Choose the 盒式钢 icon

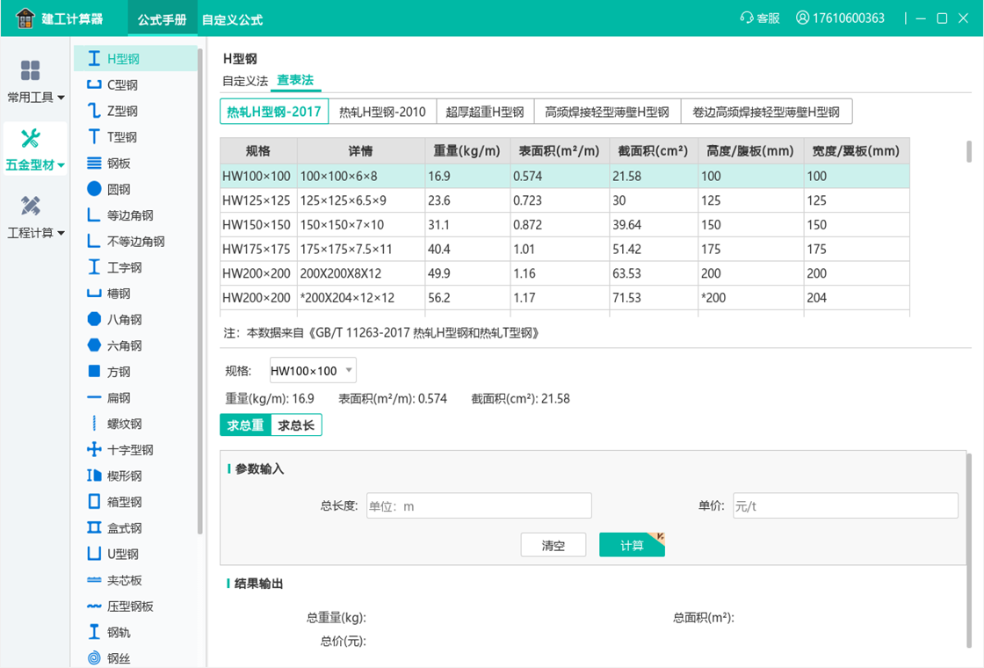pos(93,528)
